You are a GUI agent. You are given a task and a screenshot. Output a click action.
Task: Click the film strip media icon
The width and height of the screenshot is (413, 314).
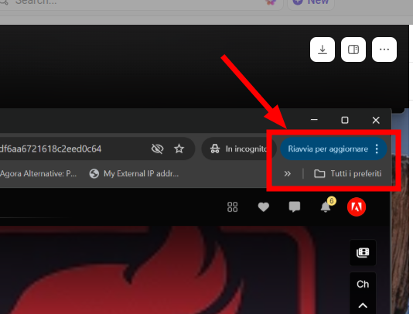click(363, 253)
